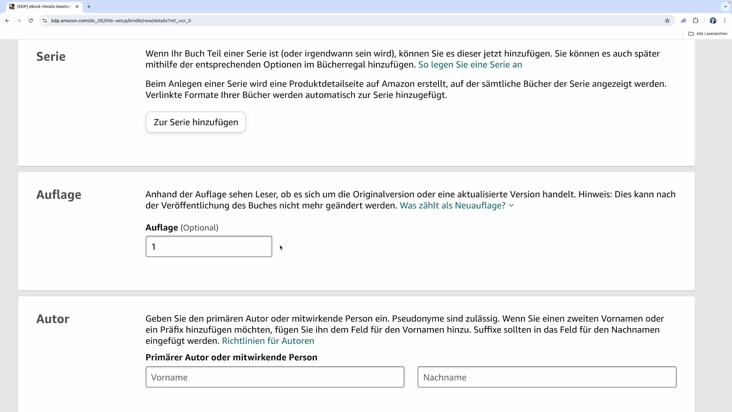Screen dimensions: 732x412
Task: Open the Chrome profile avatar
Action: point(713,21)
